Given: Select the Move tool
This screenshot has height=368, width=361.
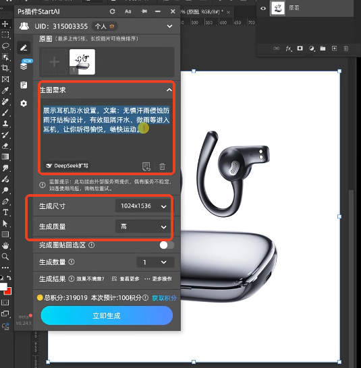Looking at the screenshot, I should click(x=5, y=24).
